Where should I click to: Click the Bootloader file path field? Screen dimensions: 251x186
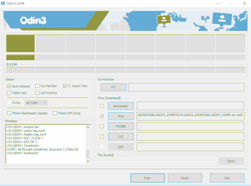point(190,106)
